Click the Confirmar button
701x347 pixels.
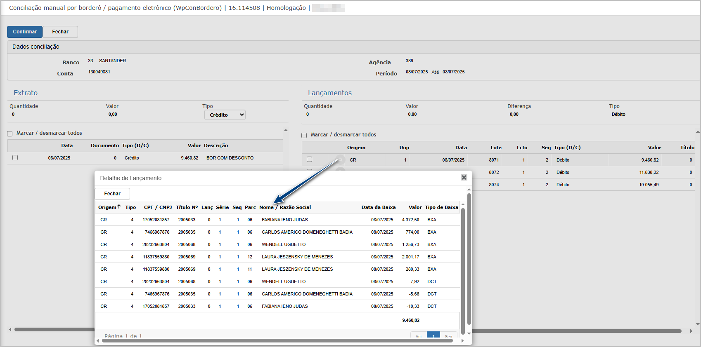click(25, 32)
